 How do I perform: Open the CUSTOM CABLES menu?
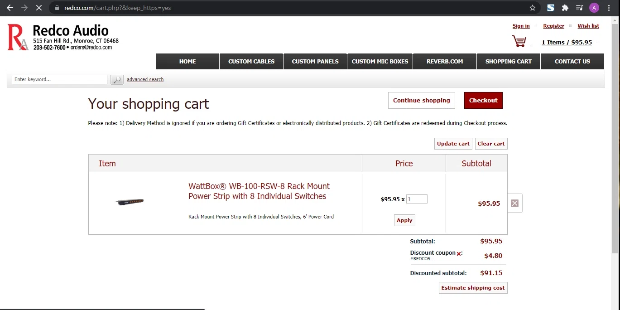[251, 62]
